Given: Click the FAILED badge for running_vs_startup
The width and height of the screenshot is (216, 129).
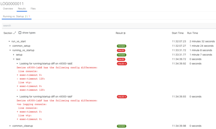Looking at the screenshot, I should tap(121, 50).
